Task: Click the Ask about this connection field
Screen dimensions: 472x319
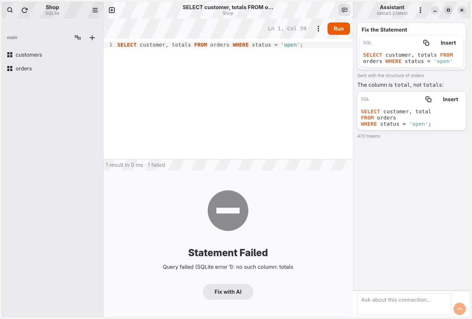Action: (404, 304)
